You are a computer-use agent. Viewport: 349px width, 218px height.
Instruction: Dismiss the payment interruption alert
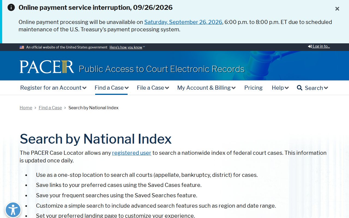337,9
